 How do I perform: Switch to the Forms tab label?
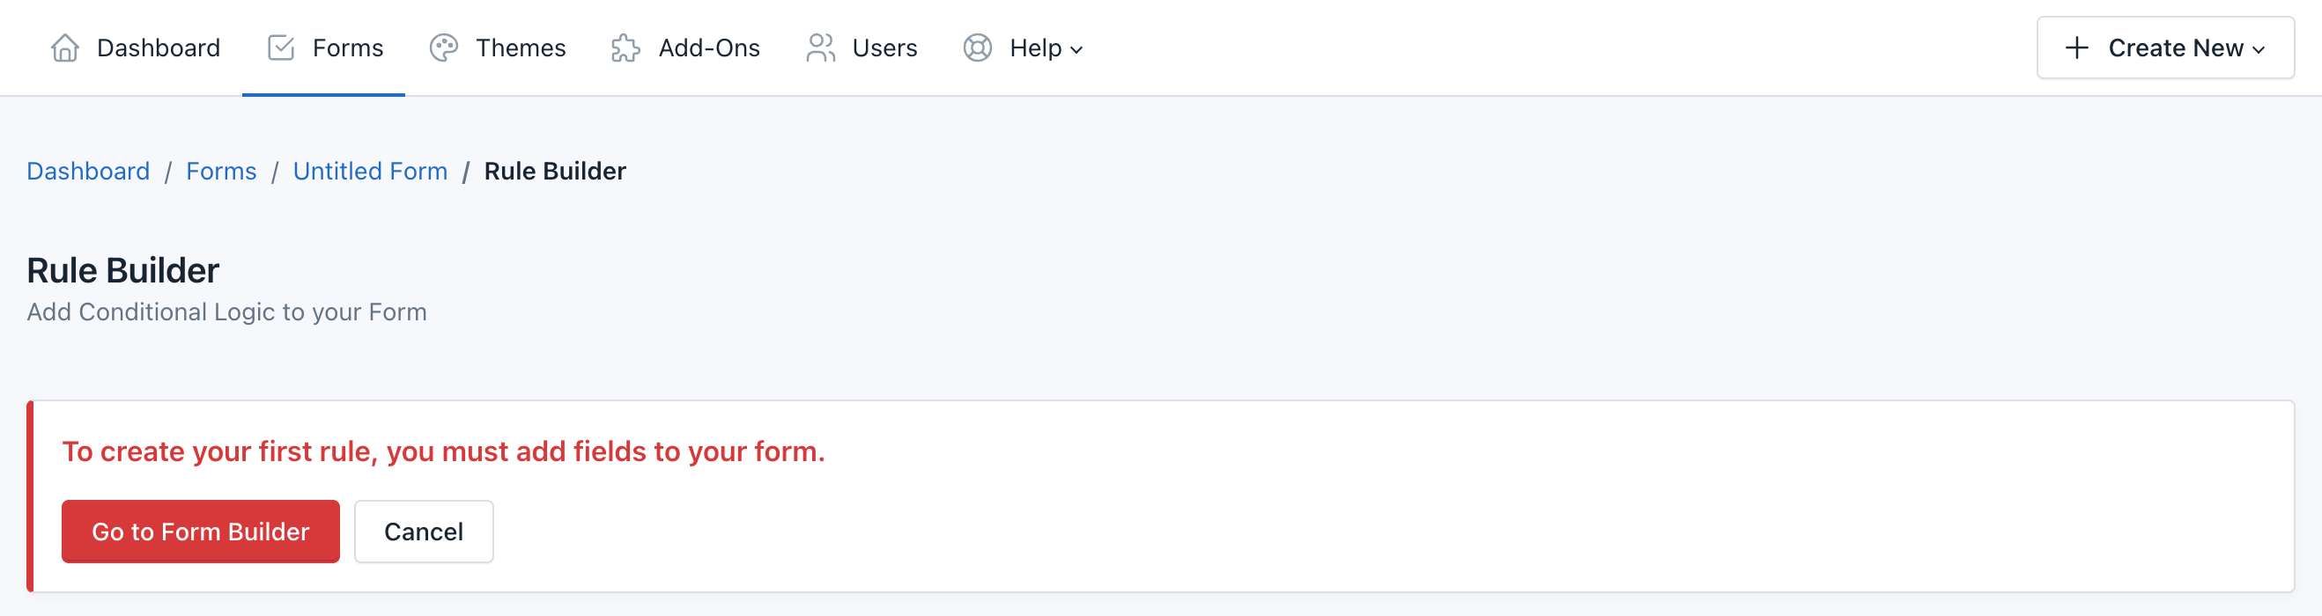click(x=347, y=48)
